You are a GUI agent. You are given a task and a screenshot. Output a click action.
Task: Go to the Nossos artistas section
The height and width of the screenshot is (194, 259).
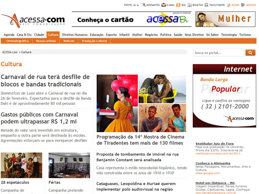[x=46, y=41]
